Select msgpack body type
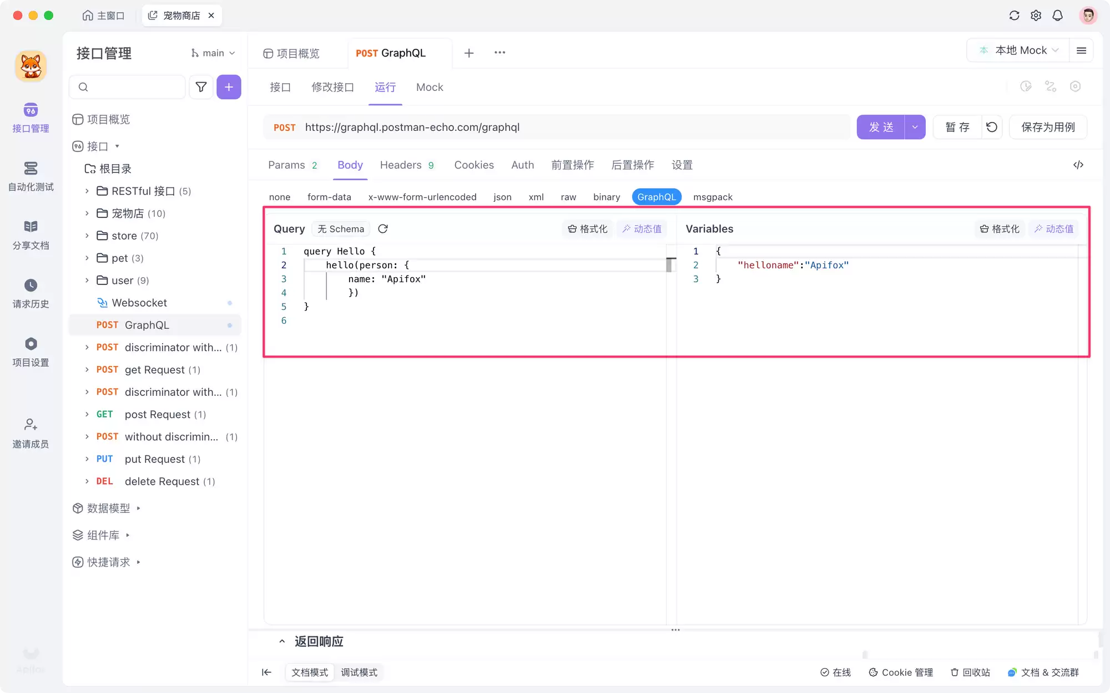 (713, 197)
